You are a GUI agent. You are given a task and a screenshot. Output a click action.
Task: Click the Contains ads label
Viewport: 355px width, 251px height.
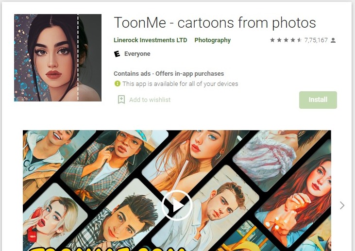point(132,74)
